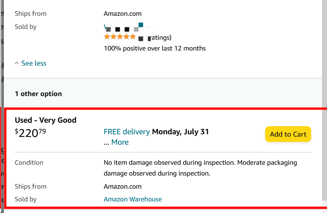Click the 1 other option section header
The height and width of the screenshot is (213, 327).
(x=38, y=94)
